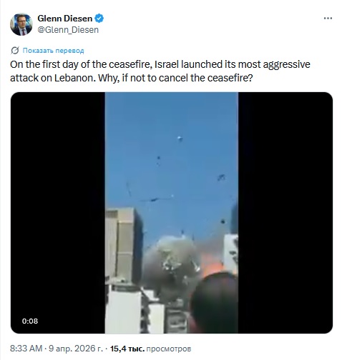Image resolution: width=342 pixels, height=360 pixels.
Task: Play the explosion video
Action: click(172, 213)
